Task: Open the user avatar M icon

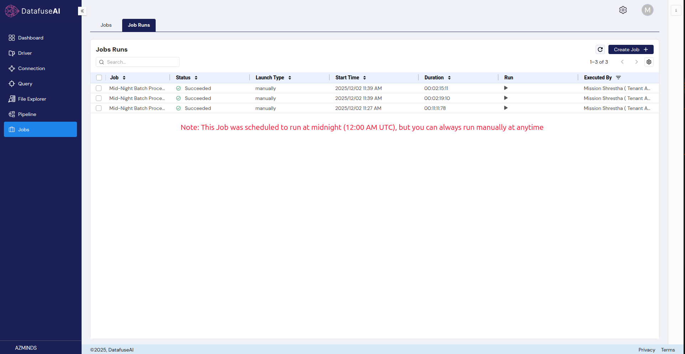Action: (x=647, y=10)
